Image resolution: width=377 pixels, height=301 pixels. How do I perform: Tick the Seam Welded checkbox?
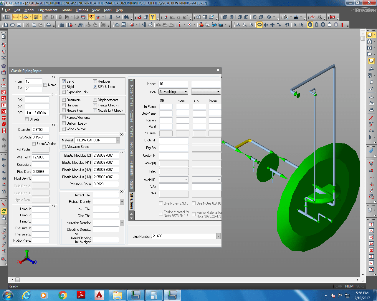[34, 144]
